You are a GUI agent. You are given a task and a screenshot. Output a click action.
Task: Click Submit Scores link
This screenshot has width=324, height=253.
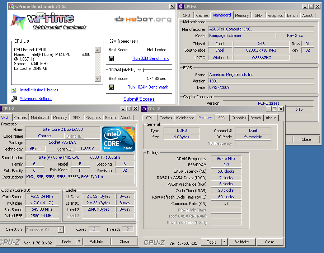139,99
